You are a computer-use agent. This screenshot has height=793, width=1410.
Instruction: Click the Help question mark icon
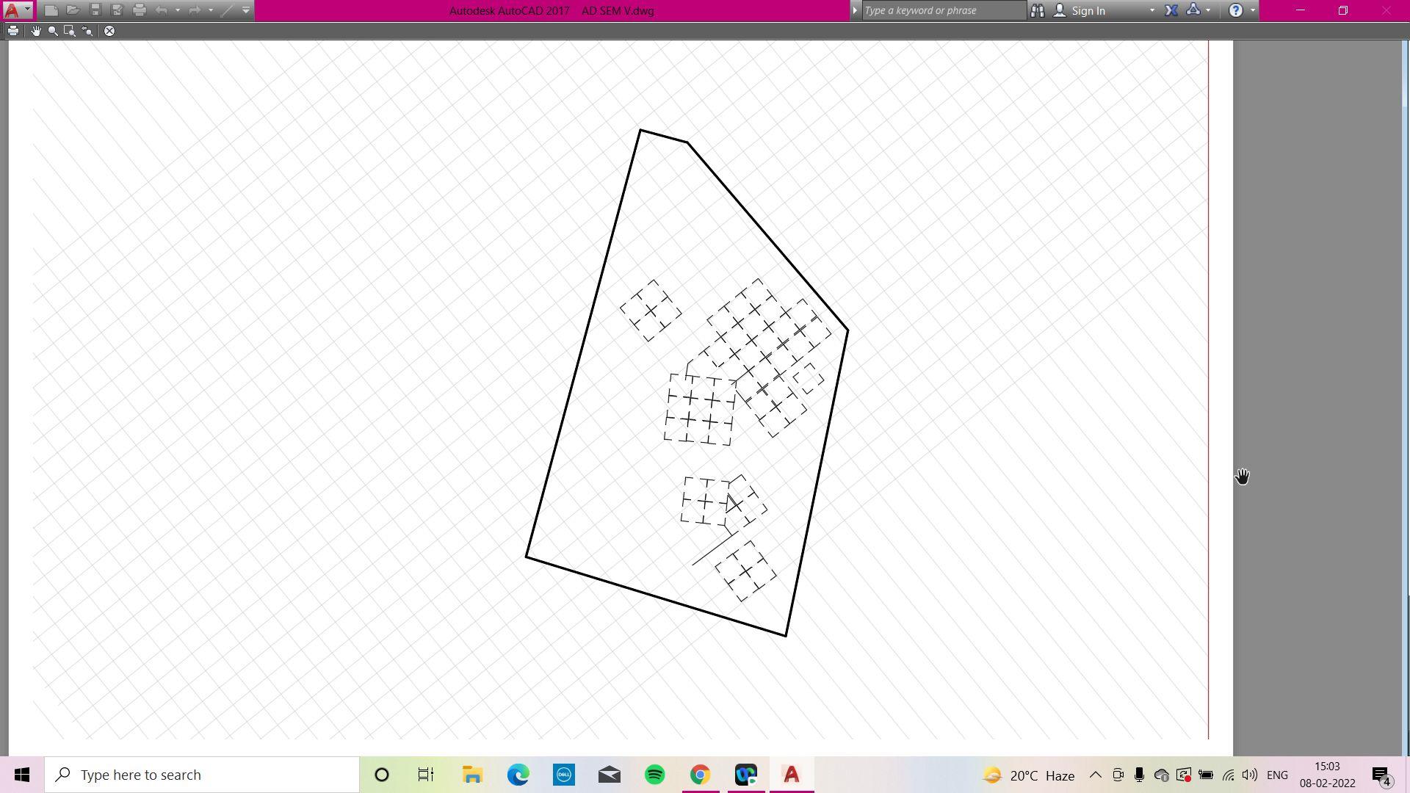click(1235, 10)
